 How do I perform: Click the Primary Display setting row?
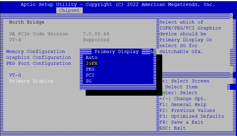coord(31,81)
